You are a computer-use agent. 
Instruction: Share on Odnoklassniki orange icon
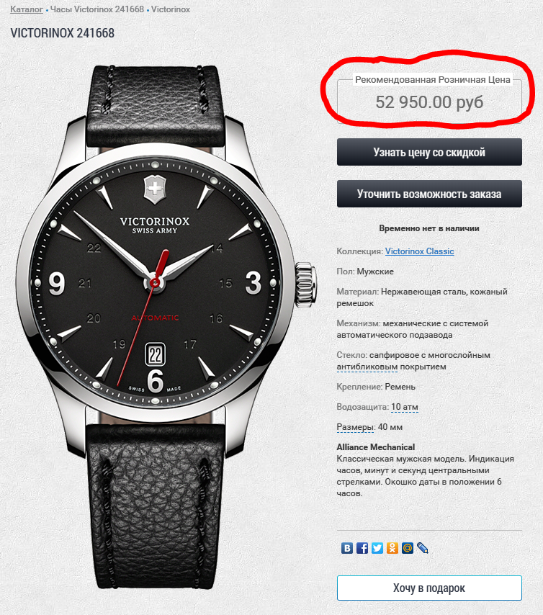point(392,548)
